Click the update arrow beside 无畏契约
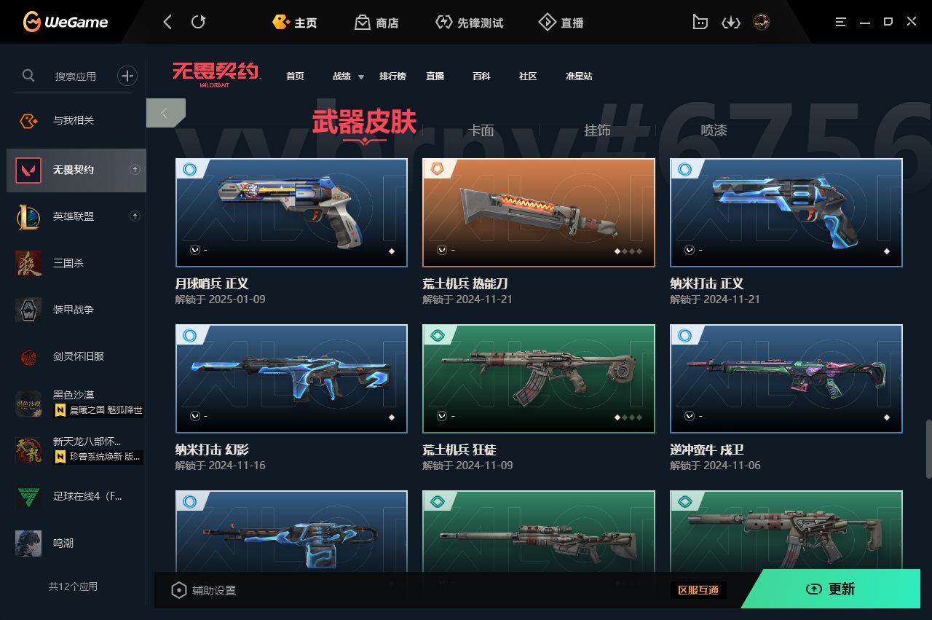 [135, 170]
